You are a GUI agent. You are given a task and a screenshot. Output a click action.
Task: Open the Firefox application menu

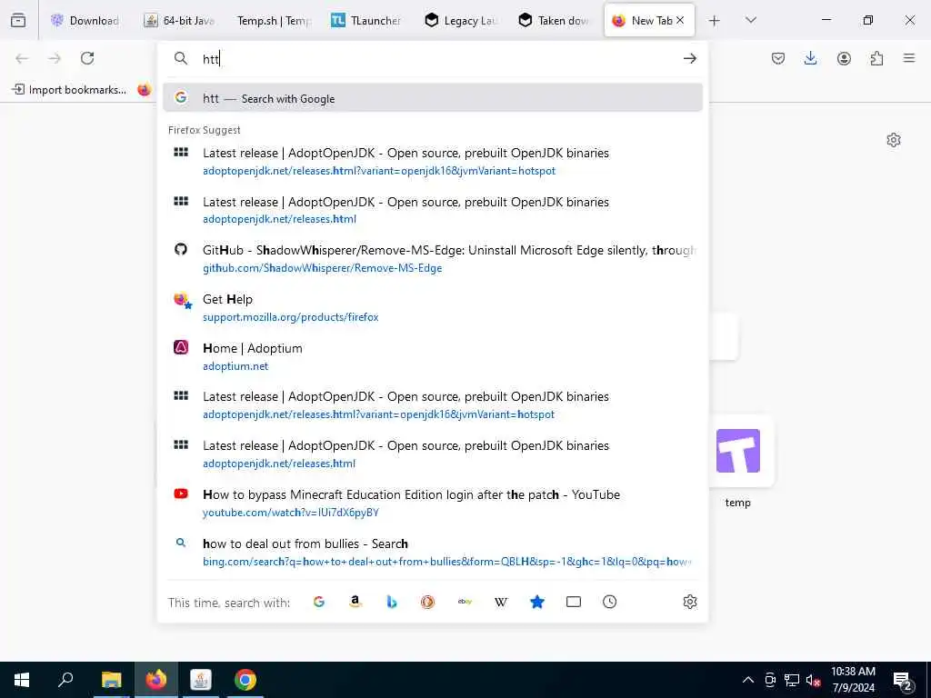(x=909, y=58)
